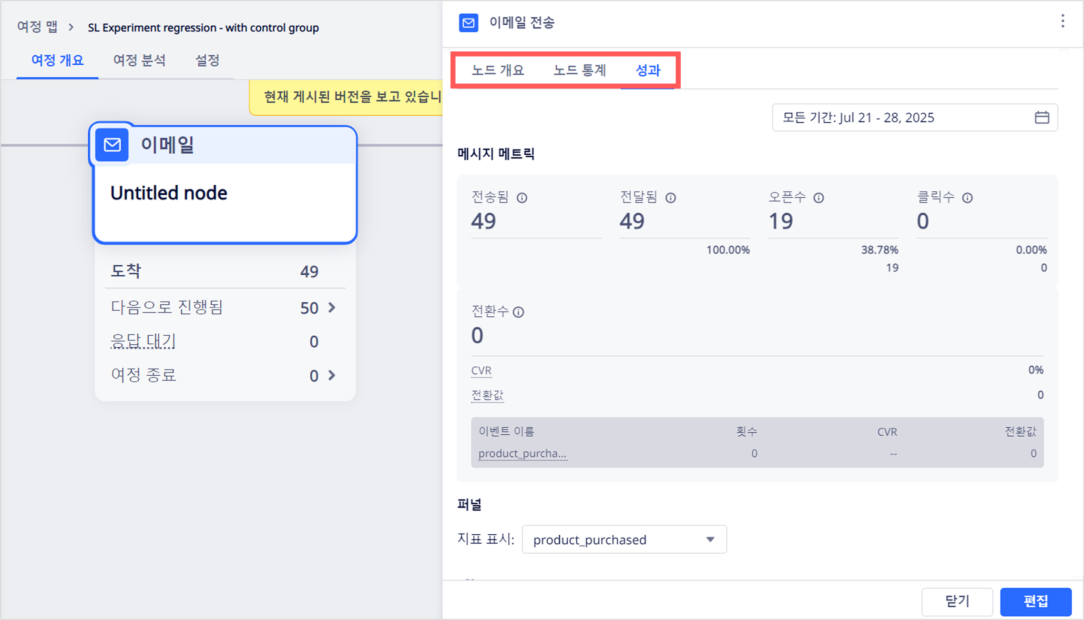Click the 100.00% delivery rate value
Image resolution: width=1084 pixels, height=620 pixels.
tap(728, 250)
